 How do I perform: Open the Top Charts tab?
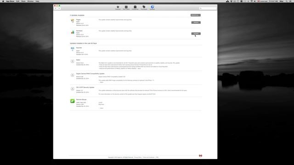click(126, 8)
